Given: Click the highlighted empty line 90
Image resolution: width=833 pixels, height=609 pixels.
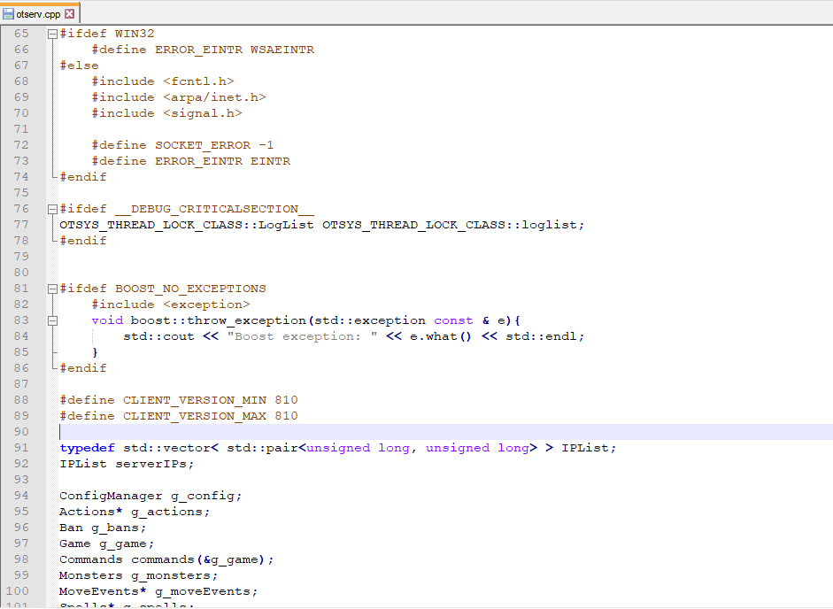Looking at the screenshot, I should 445,432.
